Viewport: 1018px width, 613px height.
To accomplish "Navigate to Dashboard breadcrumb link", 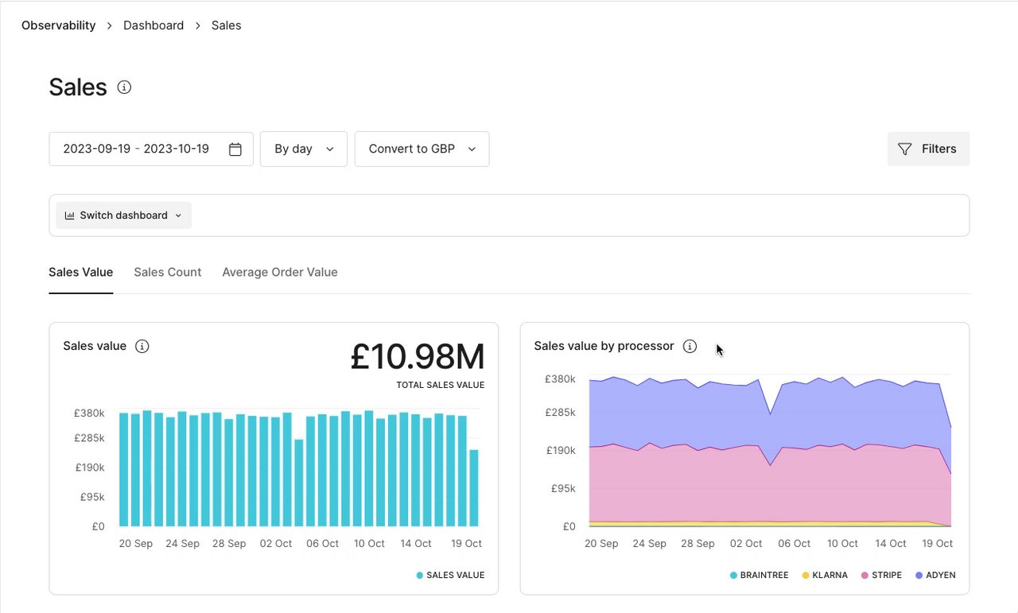I will click(x=153, y=25).
